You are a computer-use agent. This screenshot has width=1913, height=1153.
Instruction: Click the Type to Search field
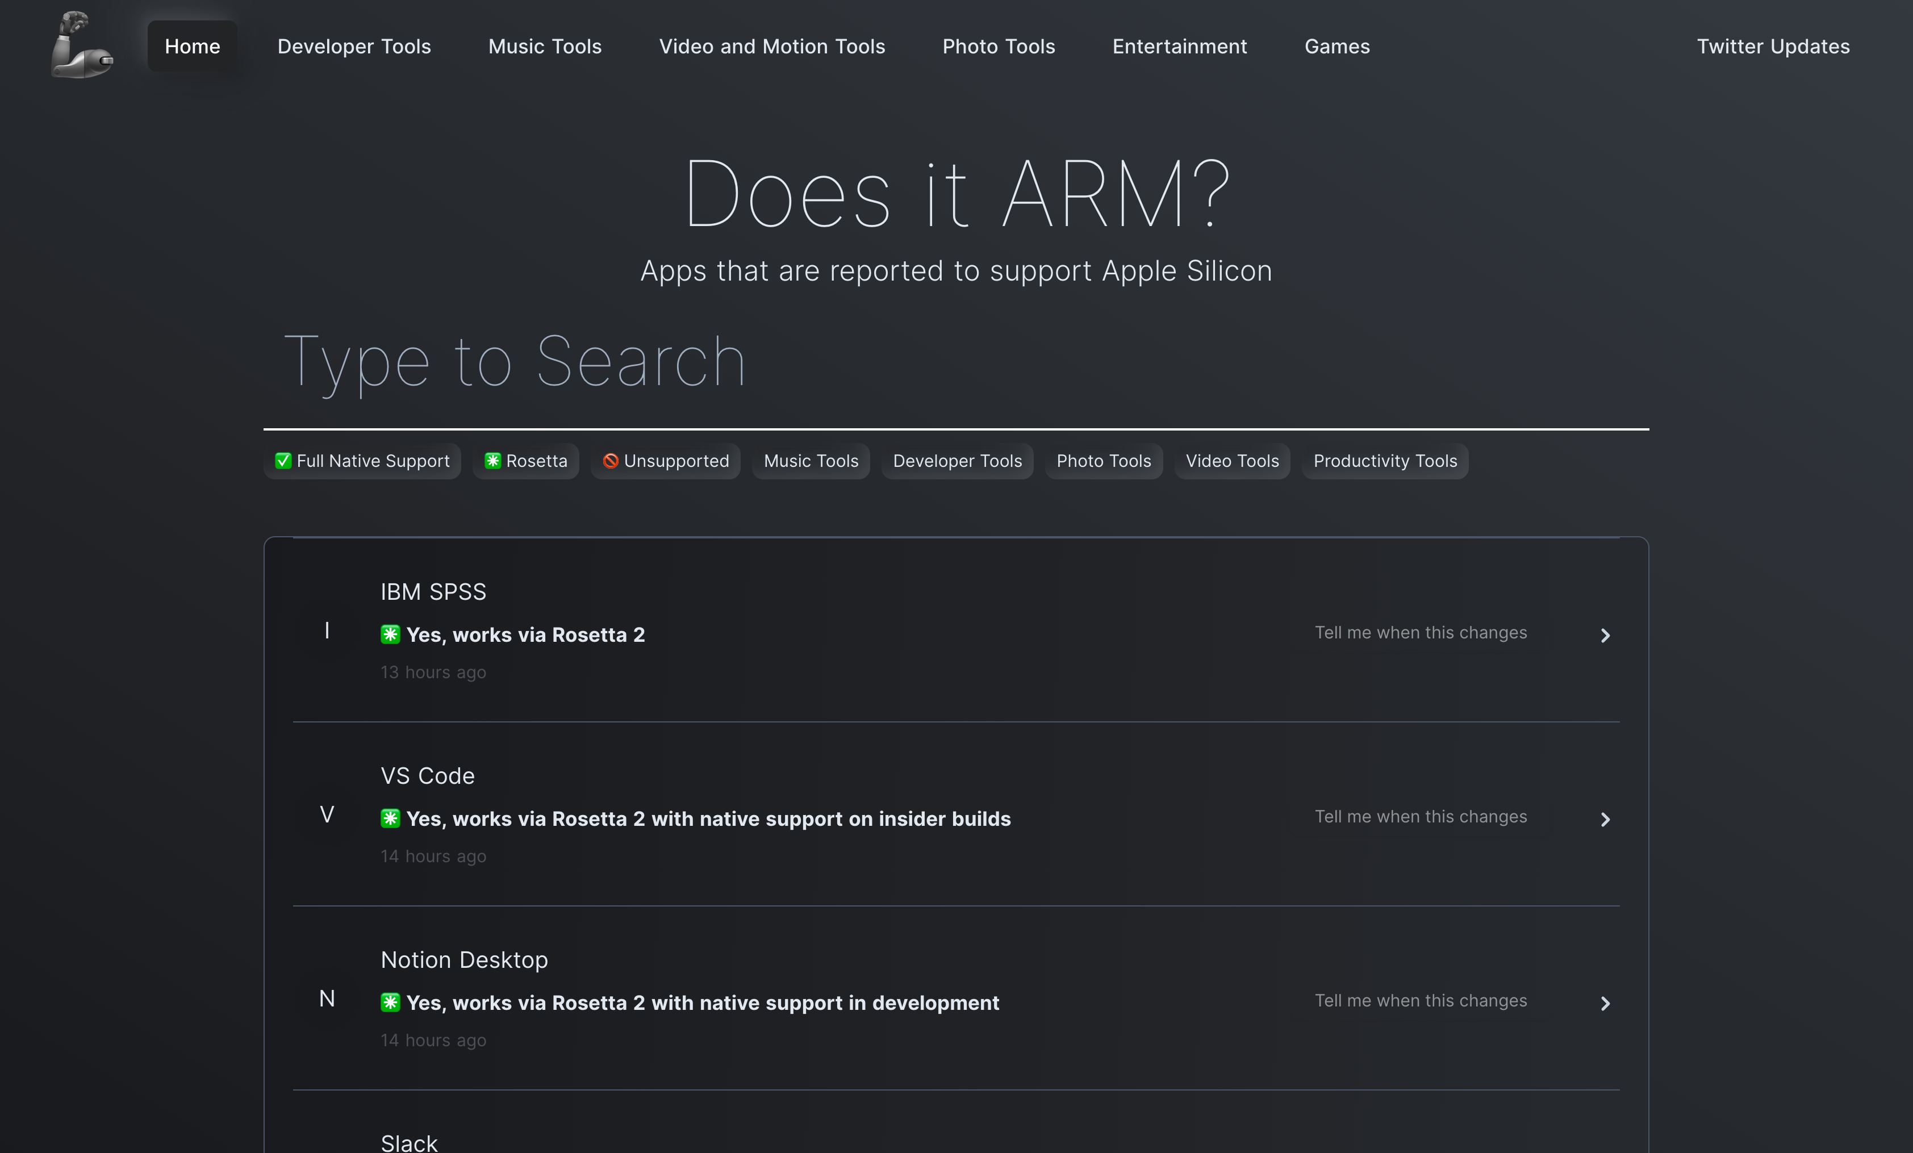(955, 362)
